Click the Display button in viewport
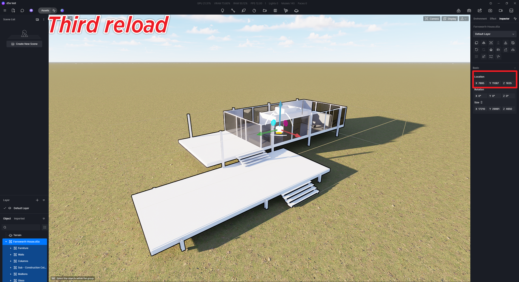The image size is (519, 282). [x=450, y=19]
